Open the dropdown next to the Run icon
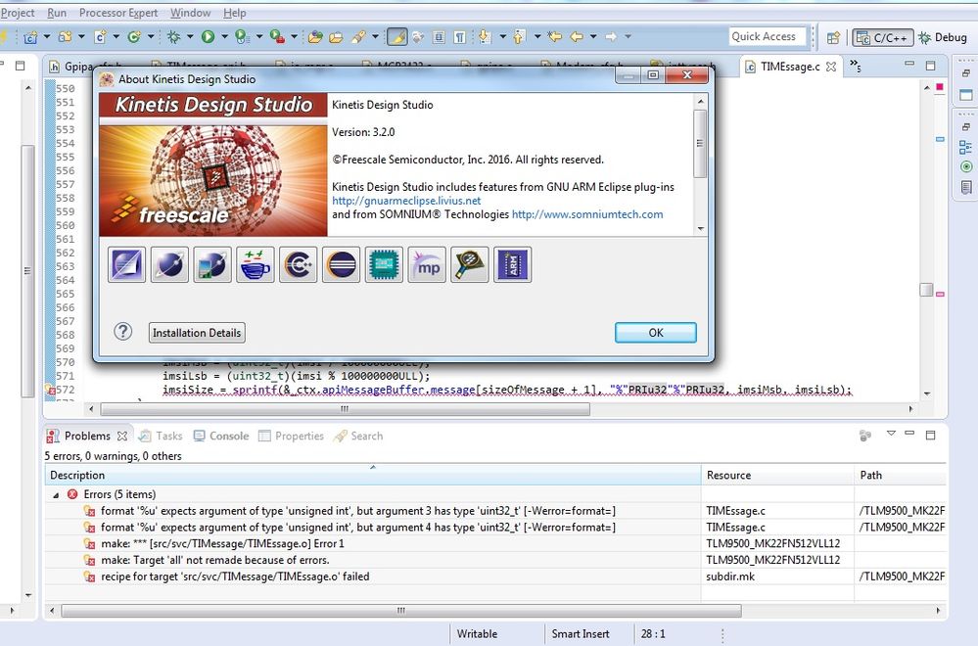Screen dimensions: 978x646 pos(224,37)
